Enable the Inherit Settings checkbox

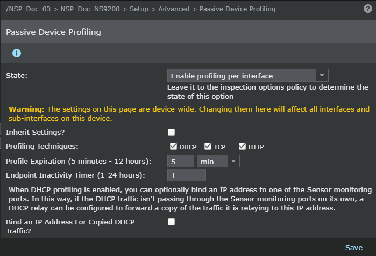point(171,132)
